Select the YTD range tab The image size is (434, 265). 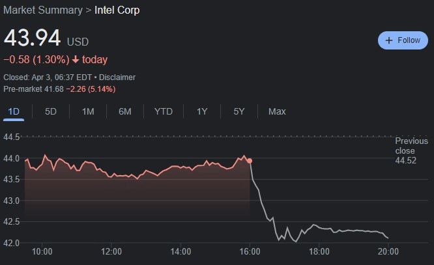click(163, 111)
